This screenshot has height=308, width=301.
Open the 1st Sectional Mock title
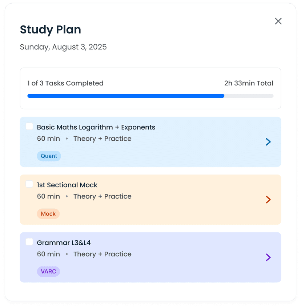67,185
